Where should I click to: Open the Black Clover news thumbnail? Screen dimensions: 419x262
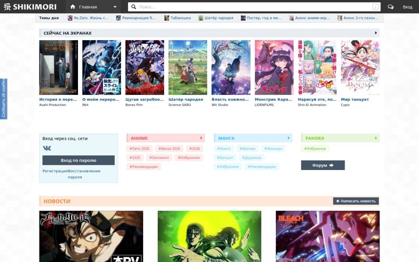tap(91, 236)
